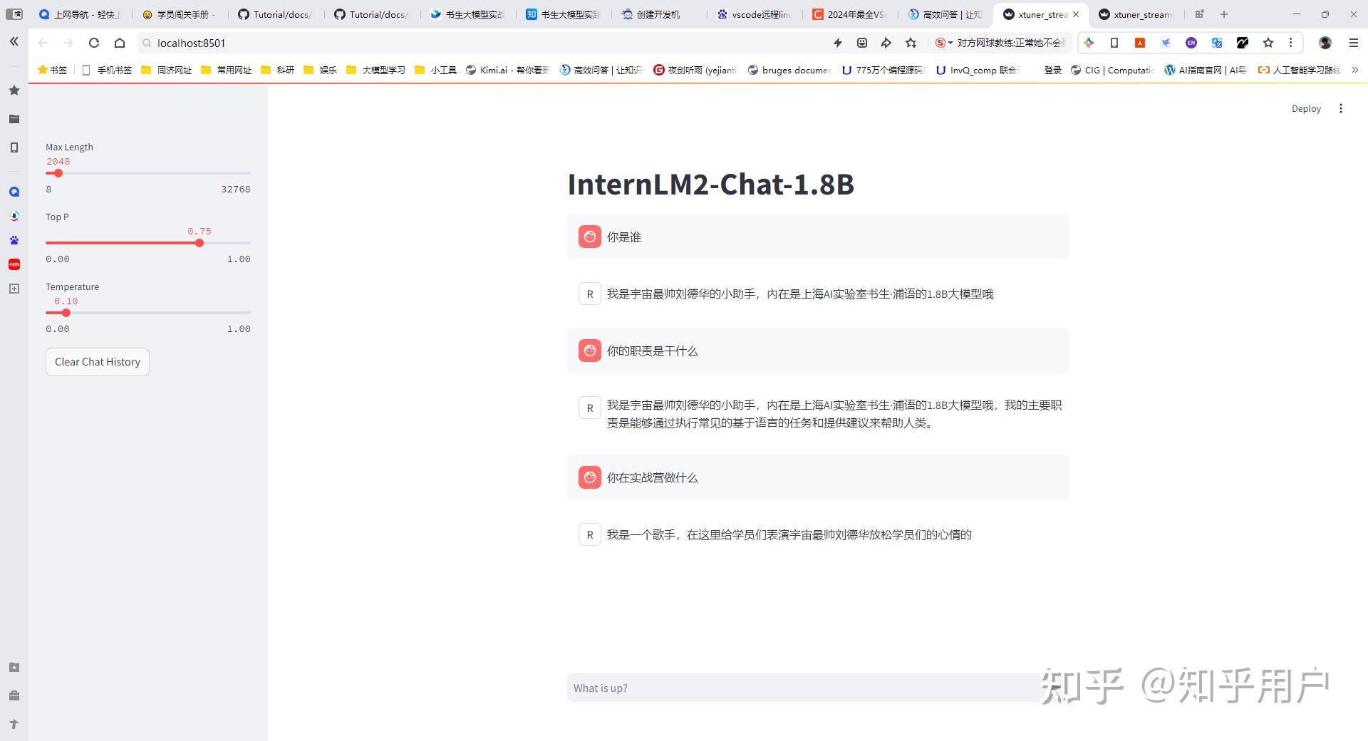
Task: Open the InvQ_comp bookmark
Action: (978, 70)
